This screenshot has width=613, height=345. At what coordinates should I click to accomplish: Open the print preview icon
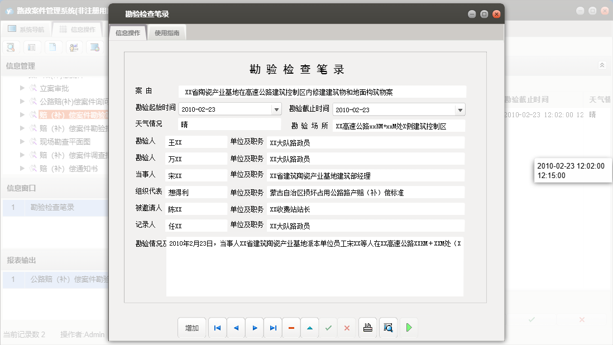387,328
